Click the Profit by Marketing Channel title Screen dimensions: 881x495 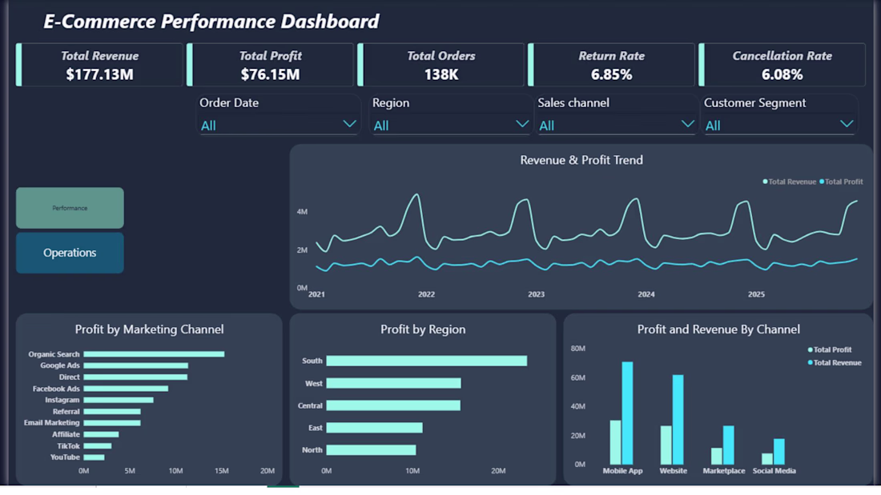tap(150, 329)
